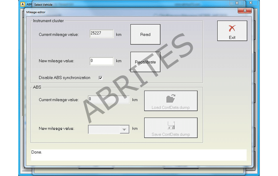Image resolution: width=278 pixels, height=176 pixels.
Task: Click the Instrument cluster new mileage input
Action: pos(101,61)
